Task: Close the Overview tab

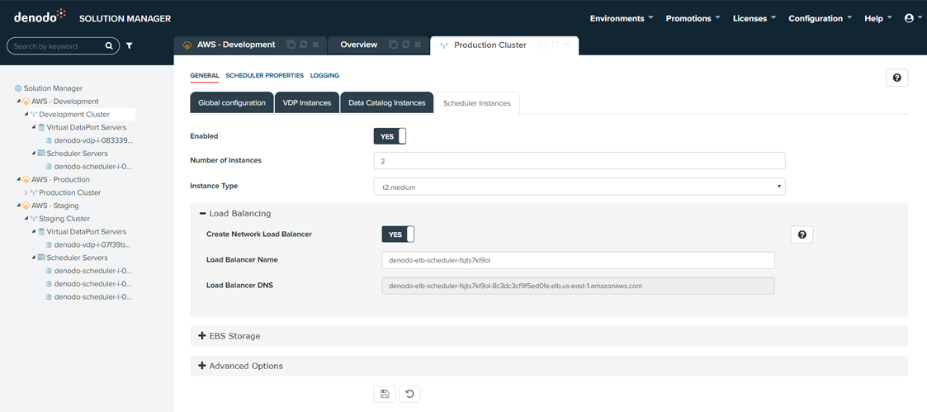Action: point(418,45)
